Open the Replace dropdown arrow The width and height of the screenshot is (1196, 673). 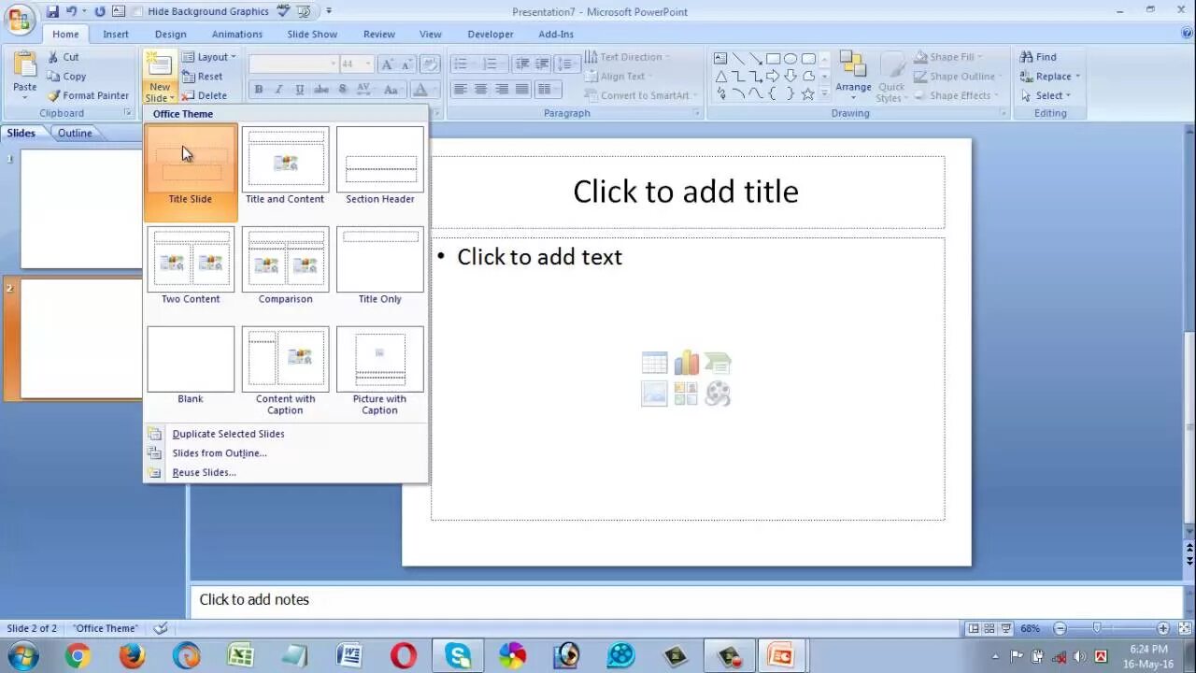(x=1077, y=77)
